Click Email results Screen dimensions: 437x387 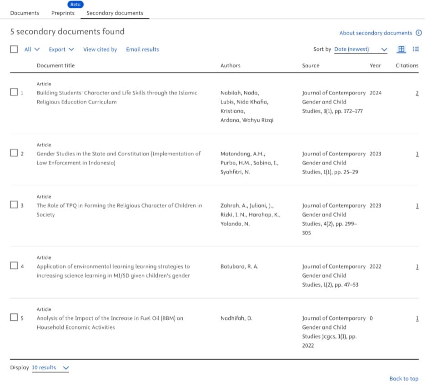[x=142, y=49]
